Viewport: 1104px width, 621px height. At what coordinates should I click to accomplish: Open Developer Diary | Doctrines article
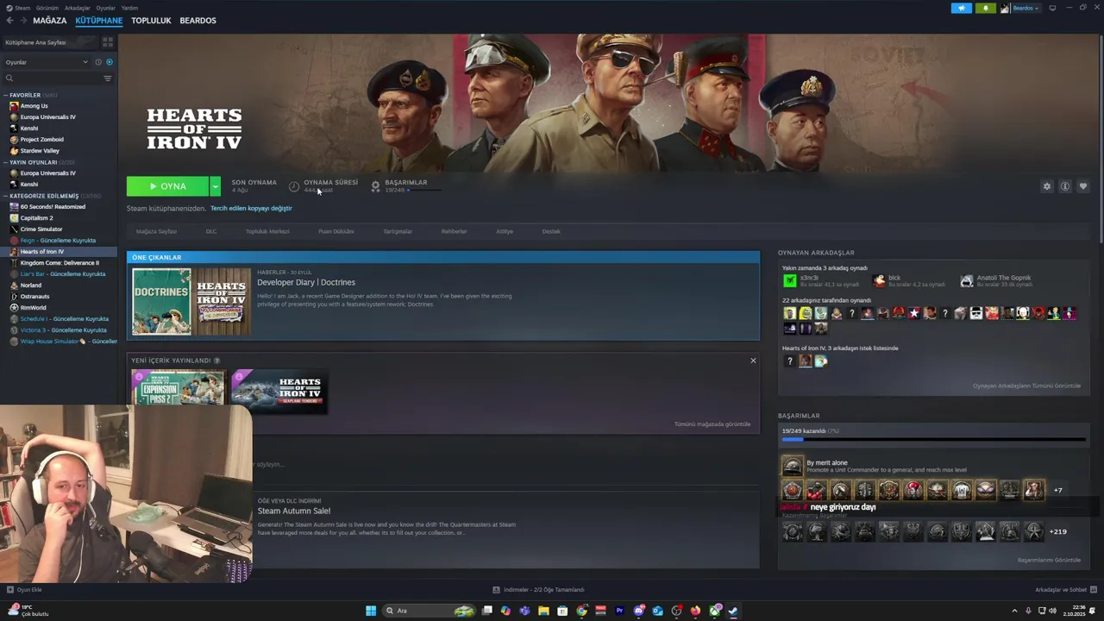306,282
